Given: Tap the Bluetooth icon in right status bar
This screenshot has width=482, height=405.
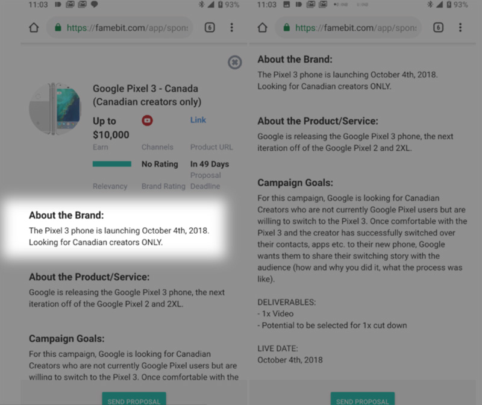Looking at the screenshot, I should click(430, 5).
